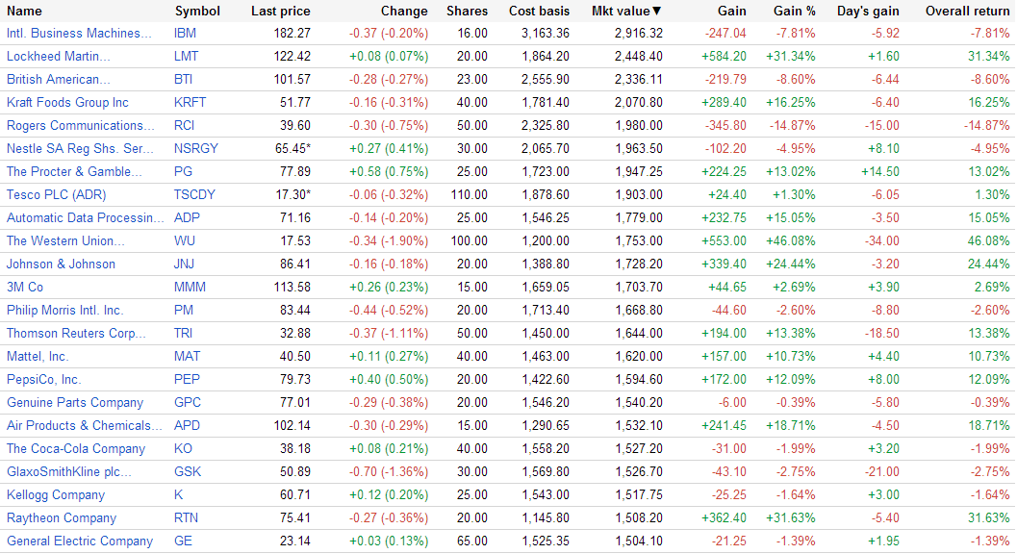1017x554 pixels.
Task: Open Automatic Data Processing link
Action: coord(85,218)
